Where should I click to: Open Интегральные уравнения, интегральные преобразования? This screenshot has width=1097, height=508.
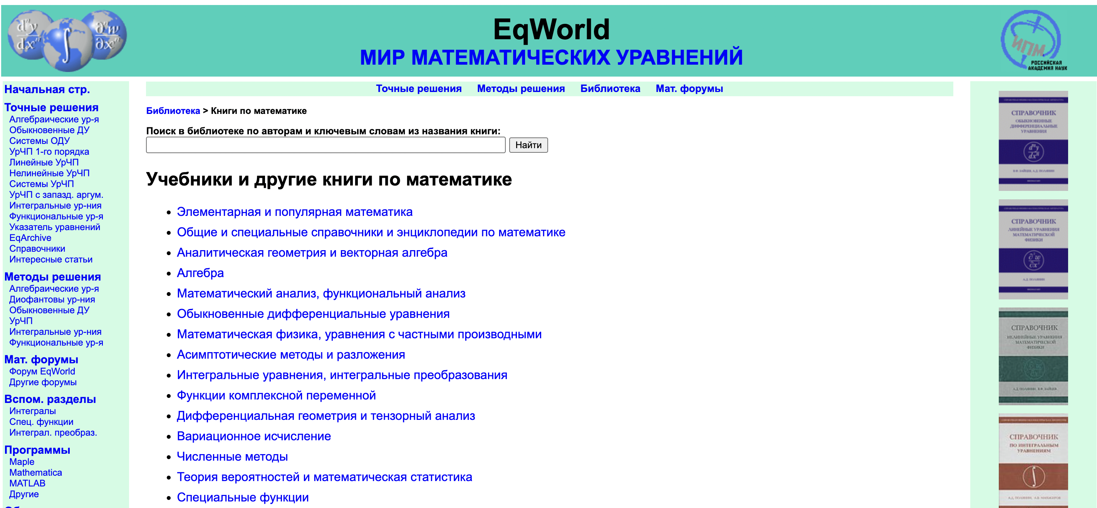342,375
